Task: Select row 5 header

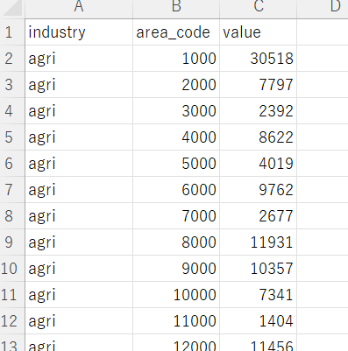Action: click(12, 137)
